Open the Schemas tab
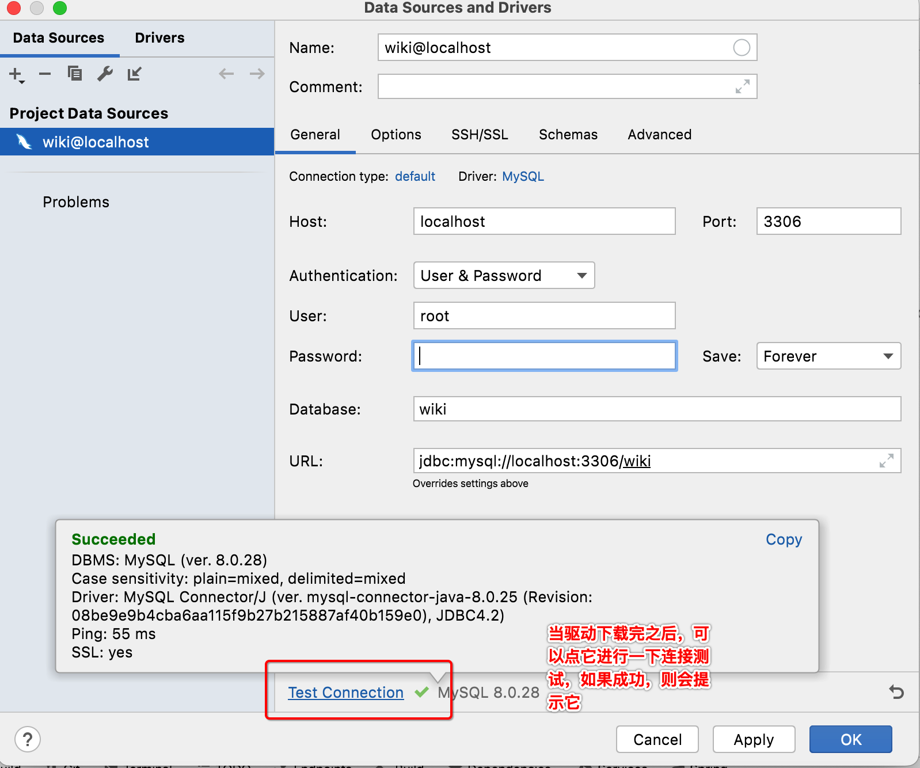 tap(568, 135)
